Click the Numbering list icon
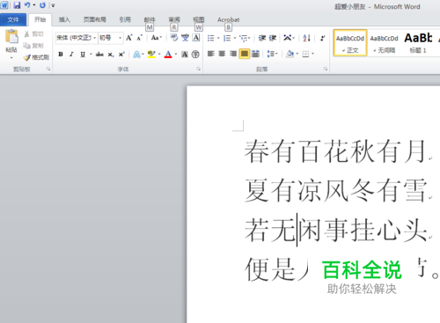 tap(227, 38)
